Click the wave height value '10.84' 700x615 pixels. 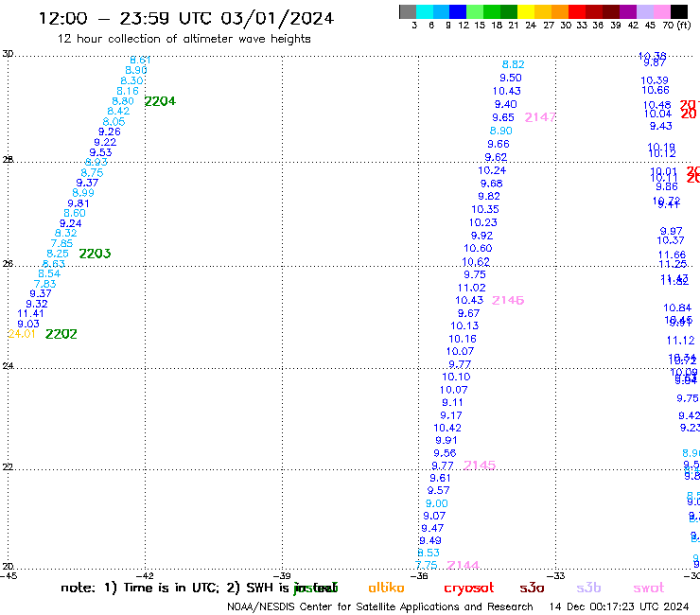(677, 307)
